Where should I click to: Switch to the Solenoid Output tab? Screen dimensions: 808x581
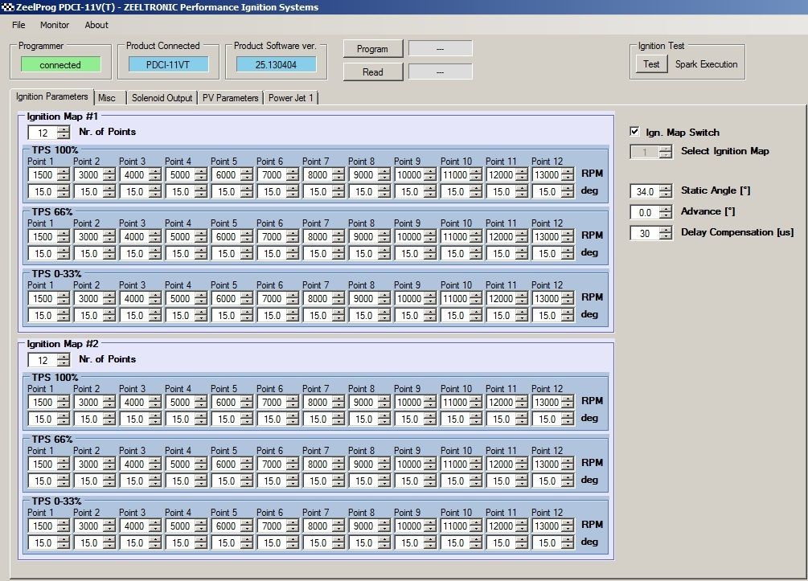point(162,98)
